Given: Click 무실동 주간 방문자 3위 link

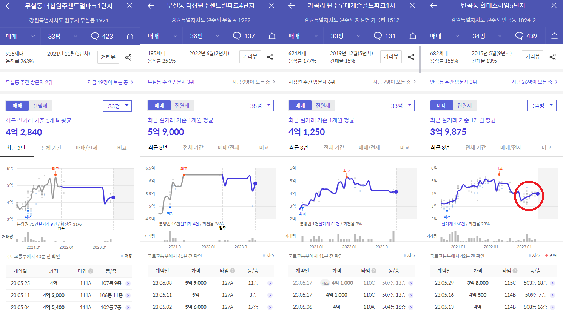Looking at the screenshot, I should click(x=171, y=82).
